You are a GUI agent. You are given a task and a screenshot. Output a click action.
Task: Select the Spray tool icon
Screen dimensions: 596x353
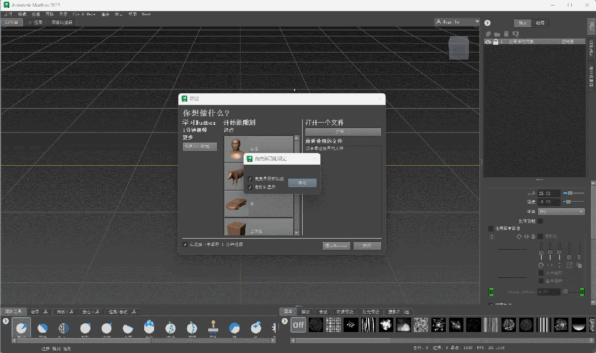point(171,328)
